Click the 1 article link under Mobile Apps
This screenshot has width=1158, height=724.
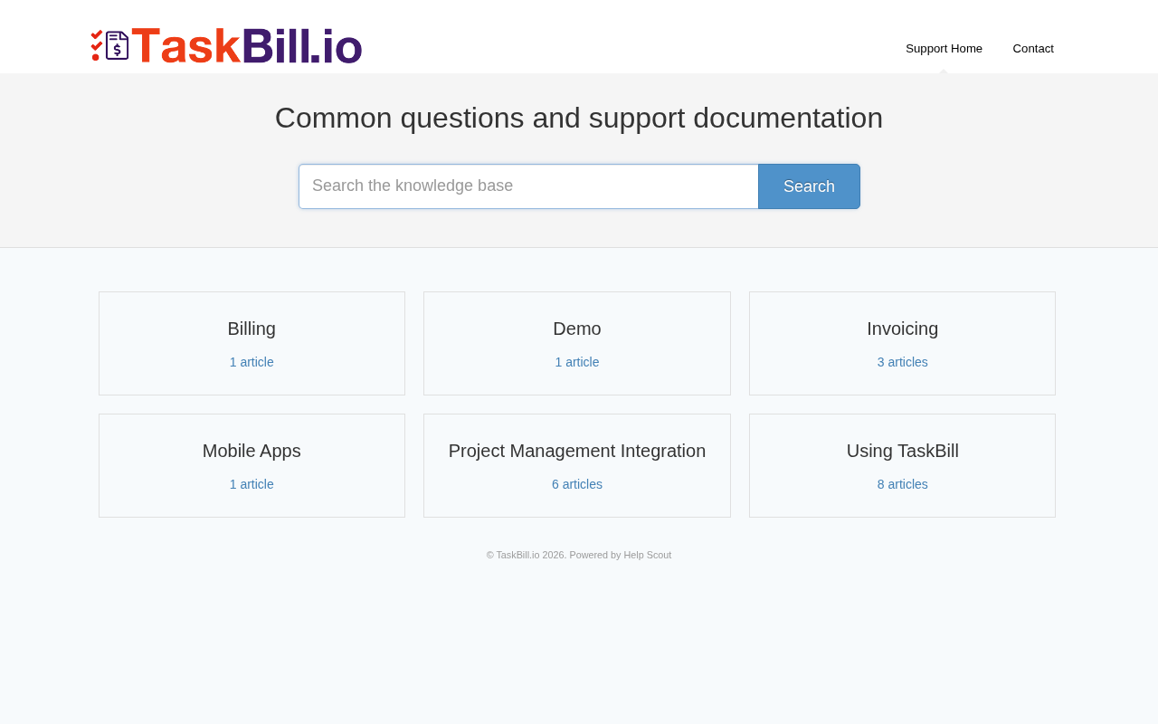point(252,484)
